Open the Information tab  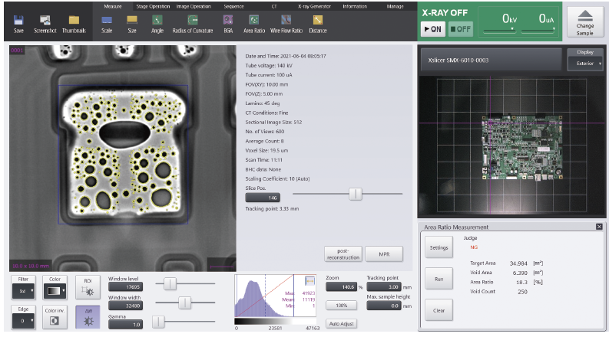pyautogui.click(x=355, y=7)
